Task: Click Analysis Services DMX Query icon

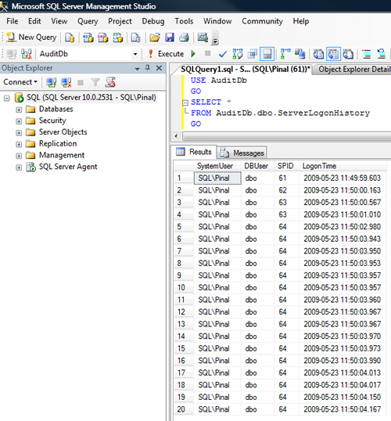Action: coord(103,38)
